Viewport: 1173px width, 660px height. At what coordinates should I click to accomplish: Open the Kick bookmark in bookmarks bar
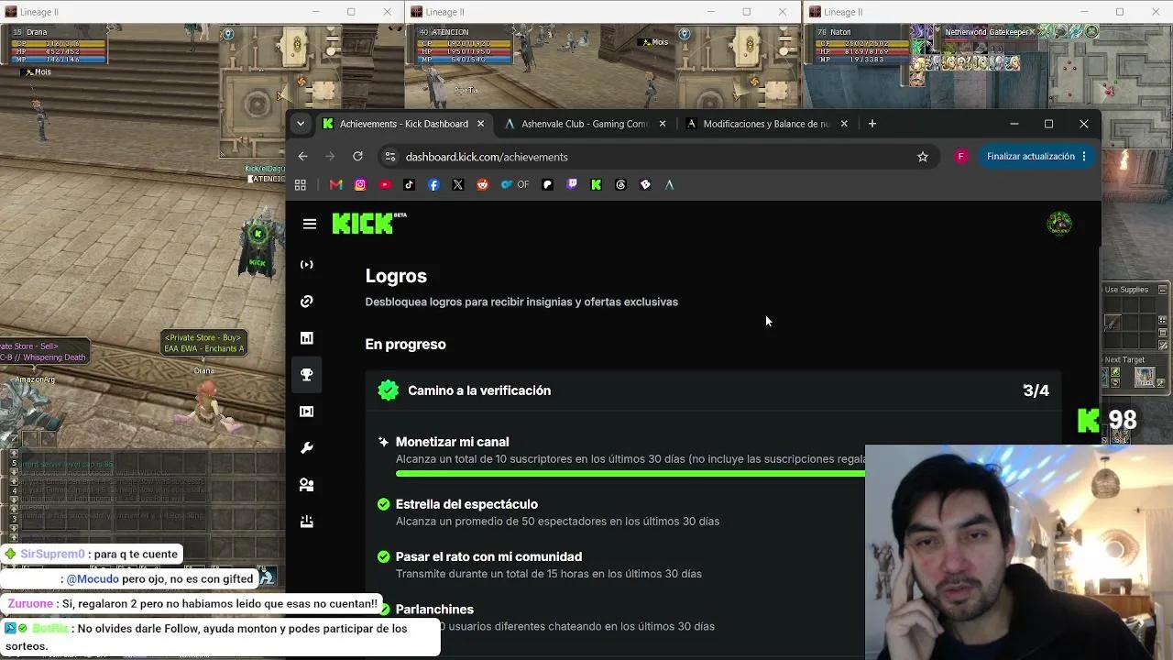[x=596, y=184]
